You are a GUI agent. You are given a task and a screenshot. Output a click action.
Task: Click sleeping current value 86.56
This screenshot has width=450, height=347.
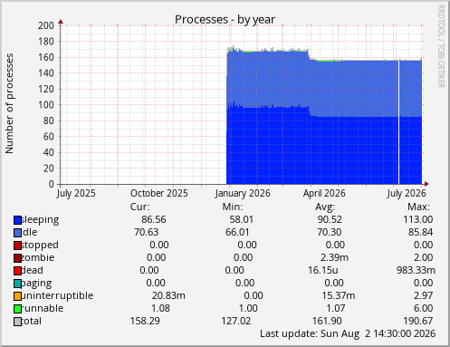click(x=154, y=219)
